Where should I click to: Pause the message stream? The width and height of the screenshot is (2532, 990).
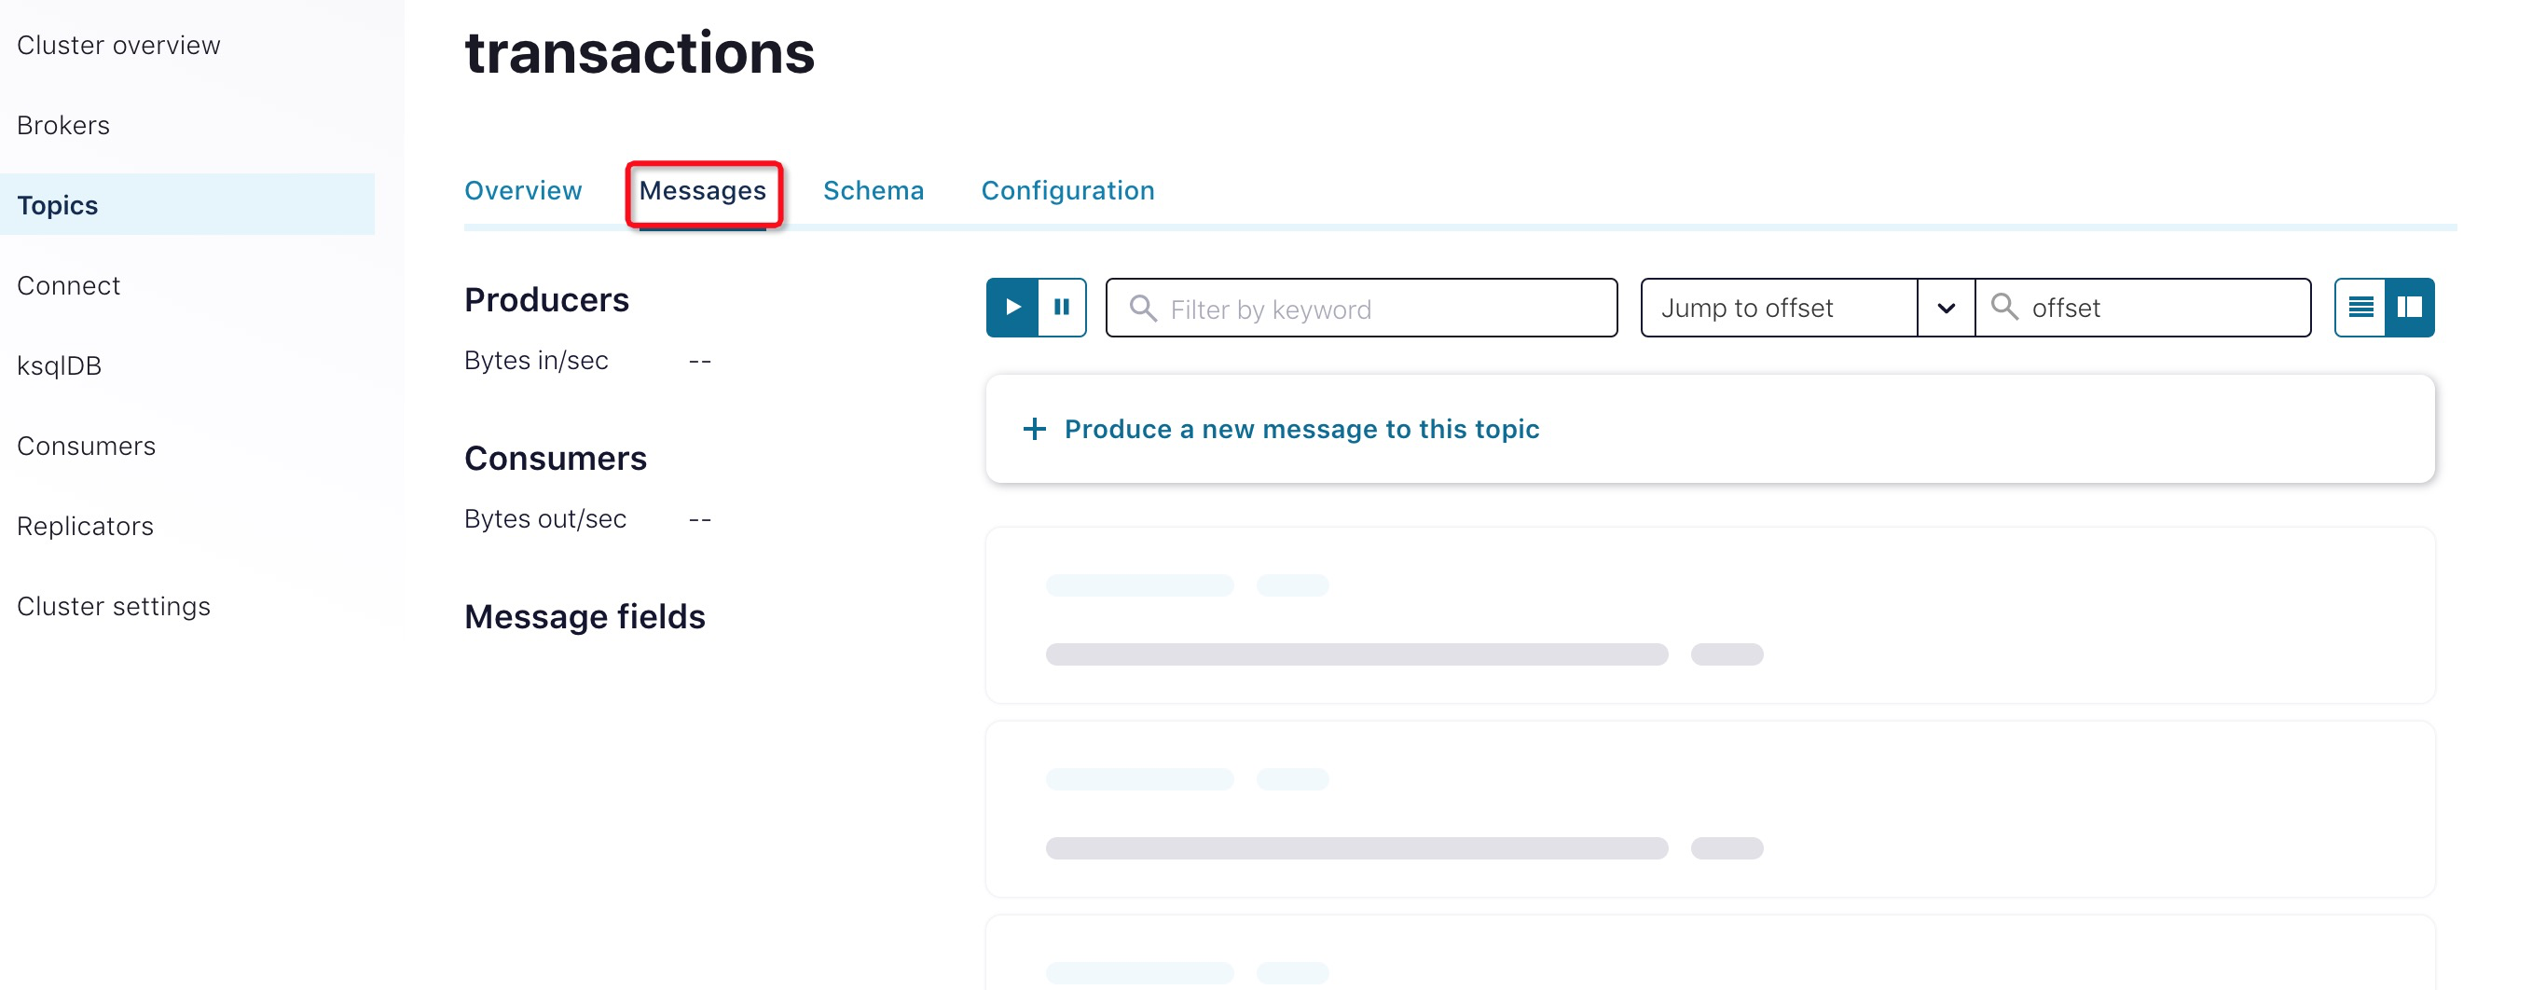tap(1062, 308)
